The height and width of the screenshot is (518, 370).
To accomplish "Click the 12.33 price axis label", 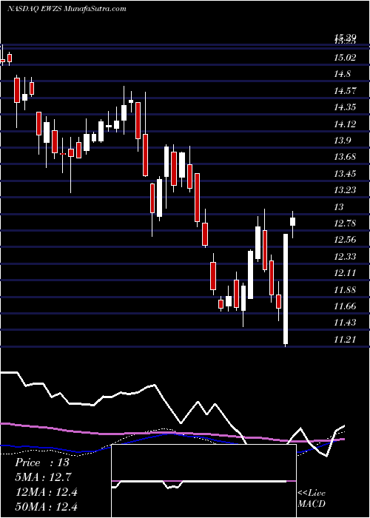I will click(346, 257).
